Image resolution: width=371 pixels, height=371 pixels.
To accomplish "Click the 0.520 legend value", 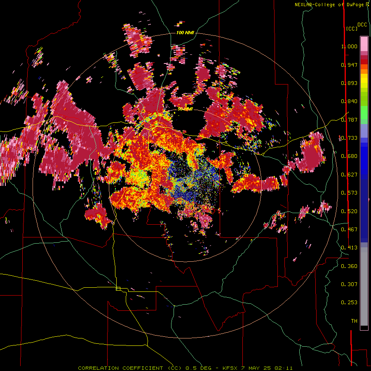I will tap(349, 211).
